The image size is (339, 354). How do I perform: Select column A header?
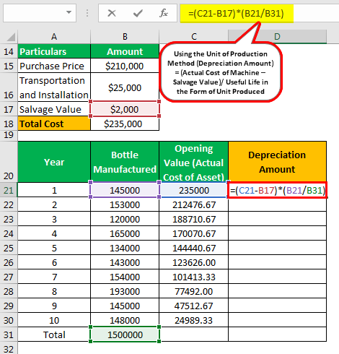coord(54,37)
